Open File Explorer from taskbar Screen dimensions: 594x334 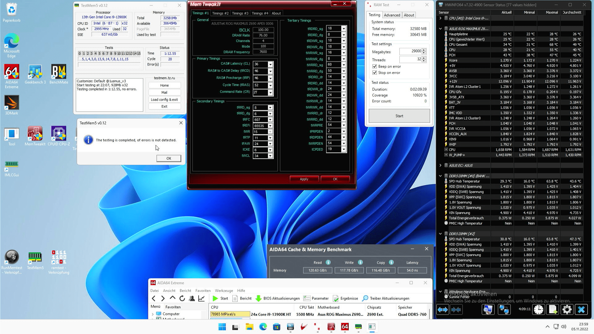pyautogui.click(x=249, y=327)
